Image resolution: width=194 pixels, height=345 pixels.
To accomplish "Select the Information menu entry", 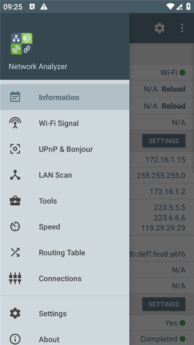I will tap(65, 97).
